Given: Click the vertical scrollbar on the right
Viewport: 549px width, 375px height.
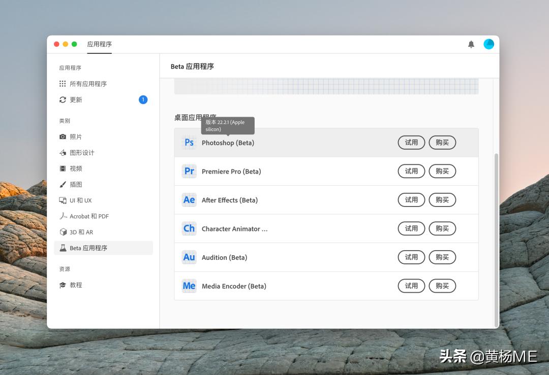Looking at the screenshot, I should [496, 238].
